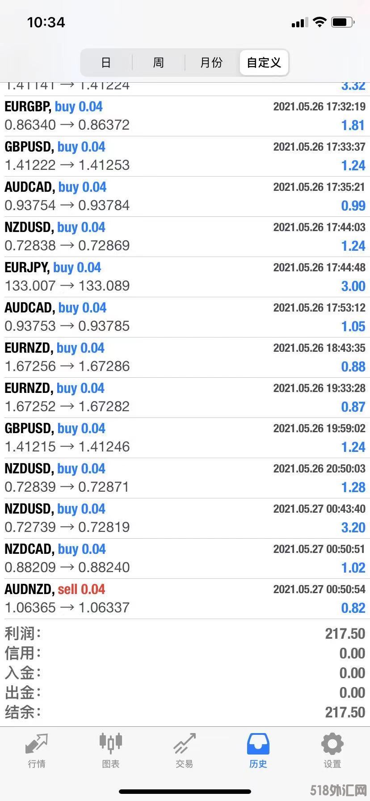Open the 交易 trade tab icon
The height and width of the screenshot is (801, 370).
[x=185, y=744]
